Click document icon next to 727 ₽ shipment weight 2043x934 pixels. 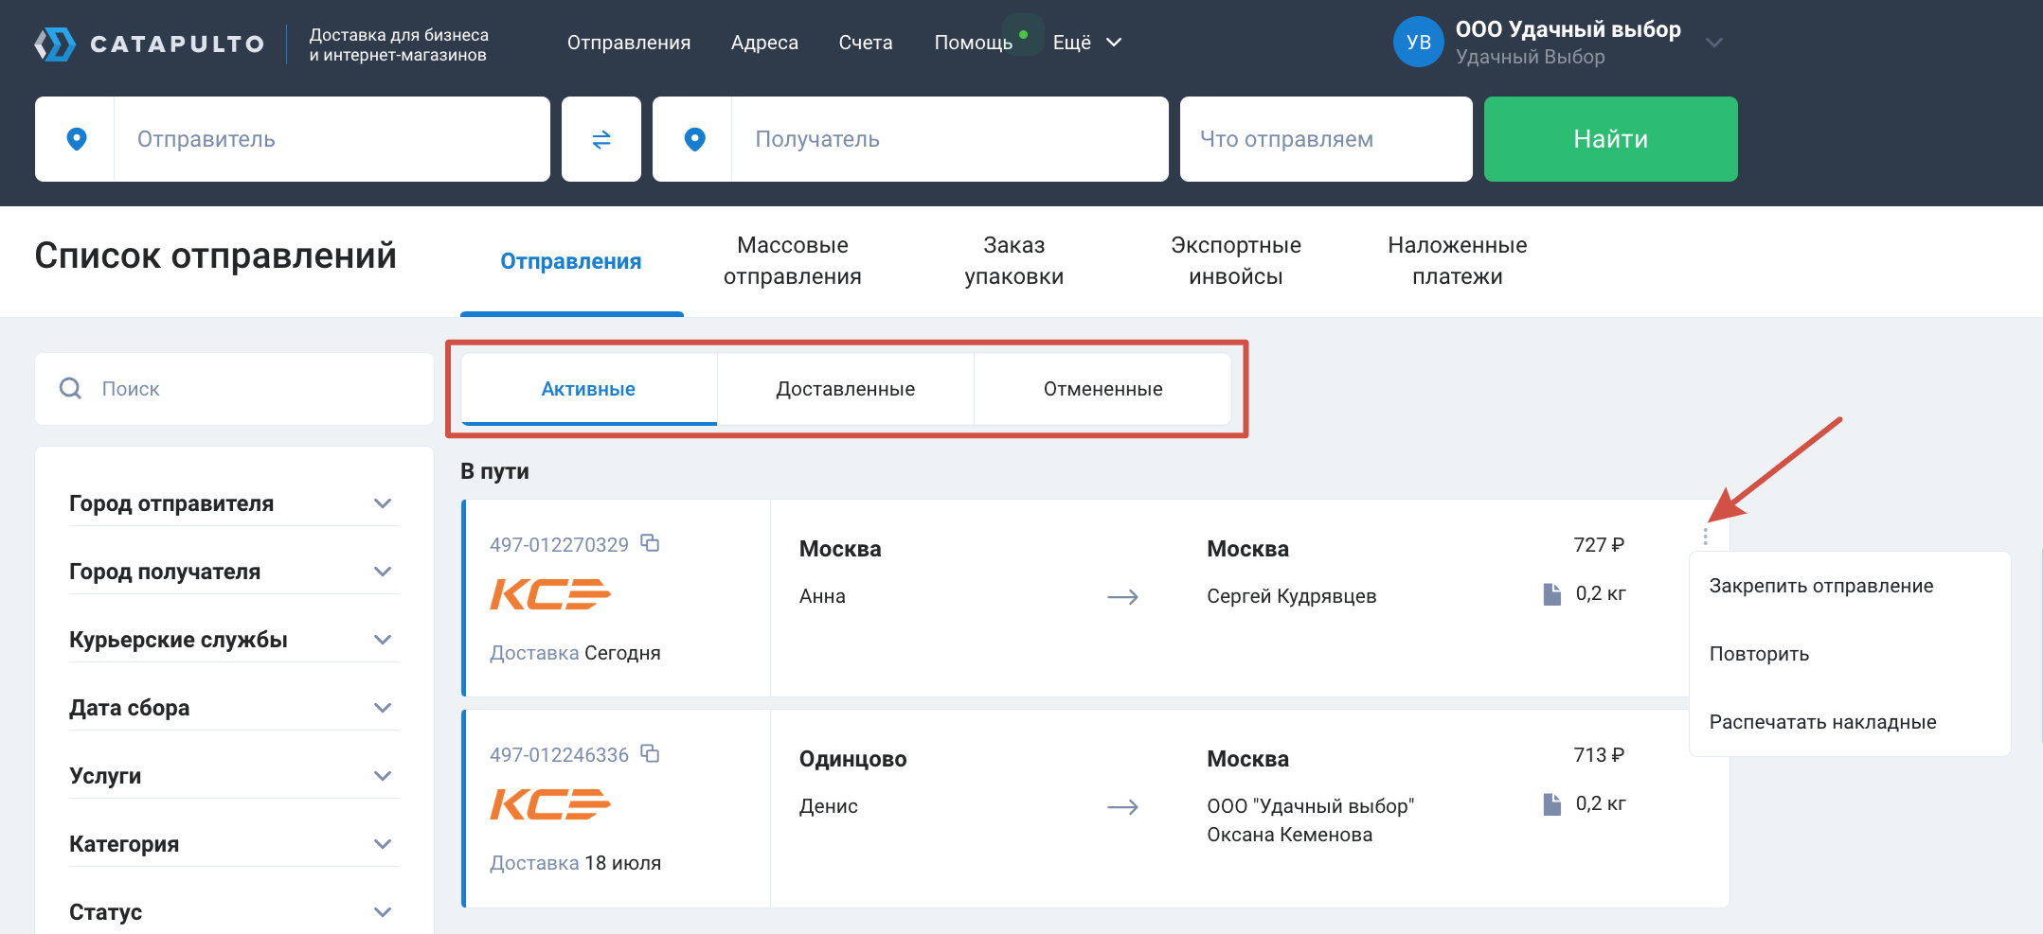(1551, 594)
